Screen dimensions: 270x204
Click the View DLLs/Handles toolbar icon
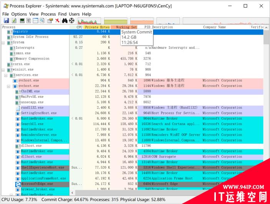[42, 21]
